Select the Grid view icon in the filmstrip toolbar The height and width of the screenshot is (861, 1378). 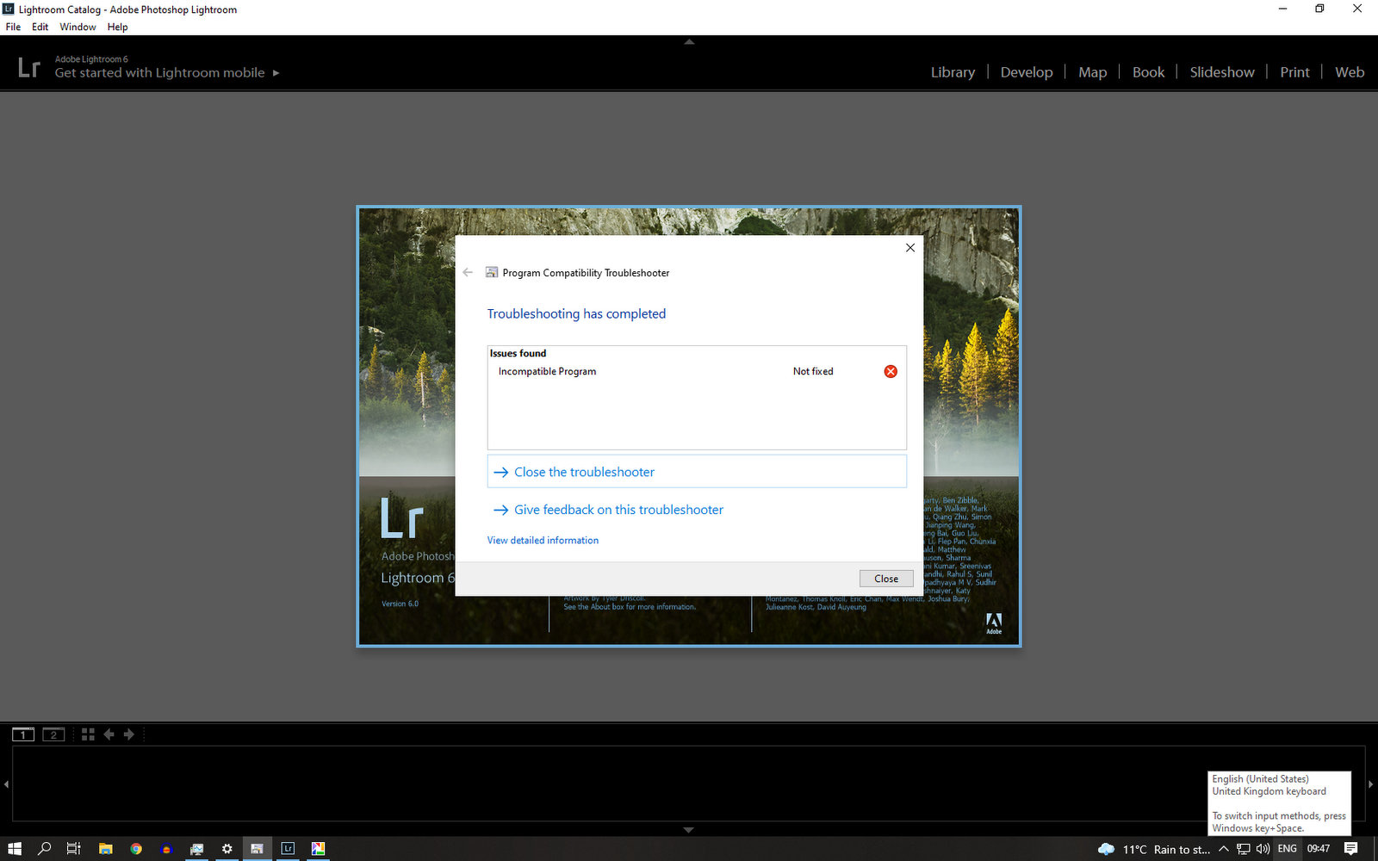87,734
